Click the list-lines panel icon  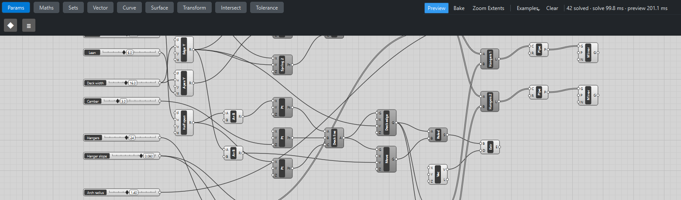pos(29,25)
